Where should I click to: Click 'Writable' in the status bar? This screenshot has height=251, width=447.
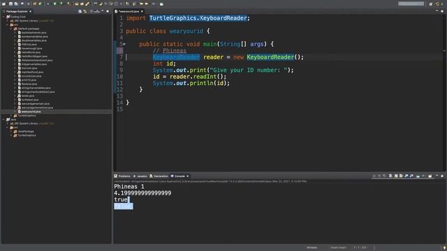pyautogui.click(x=312, y=248)
